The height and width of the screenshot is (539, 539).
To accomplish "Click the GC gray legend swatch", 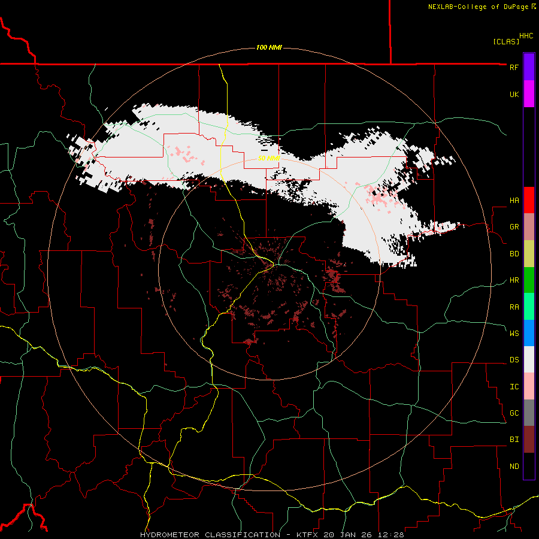I will pos(529,413).
